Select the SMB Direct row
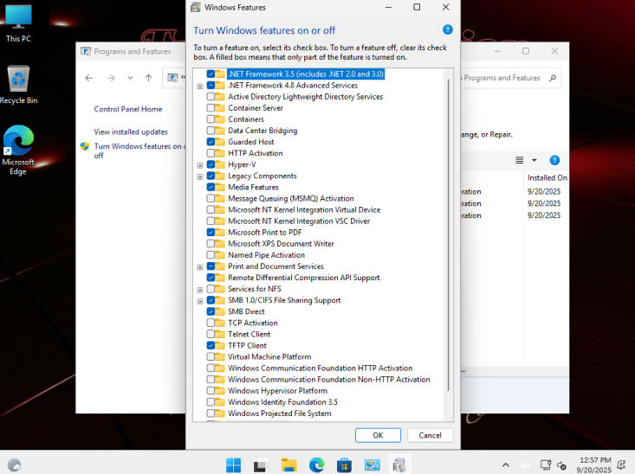 246,312
